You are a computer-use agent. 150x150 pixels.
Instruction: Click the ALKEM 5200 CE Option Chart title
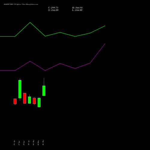coord(21,4)
